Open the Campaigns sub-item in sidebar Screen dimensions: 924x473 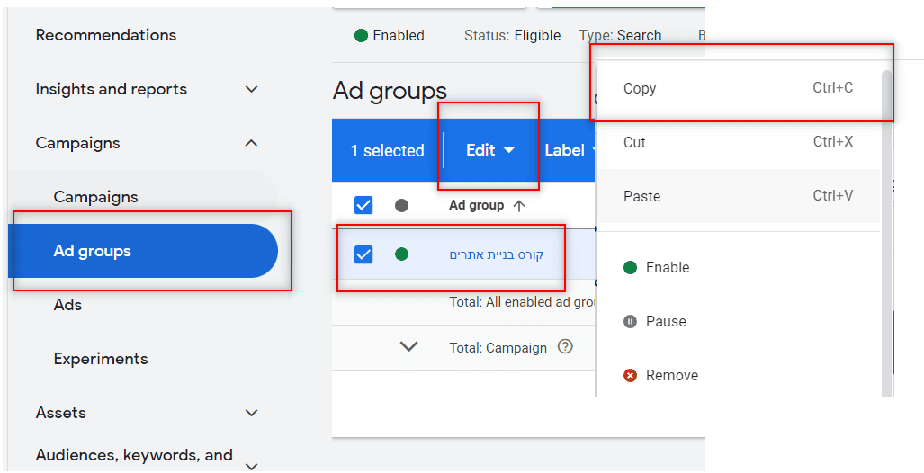[95, 197]
